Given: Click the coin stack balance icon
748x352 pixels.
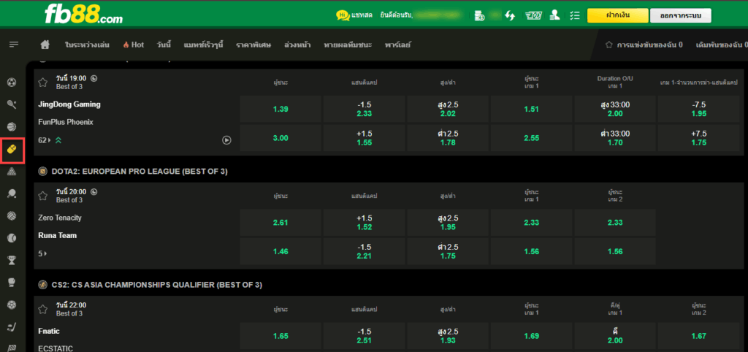Looking at the screenshot, I should (x=479, y=15).
